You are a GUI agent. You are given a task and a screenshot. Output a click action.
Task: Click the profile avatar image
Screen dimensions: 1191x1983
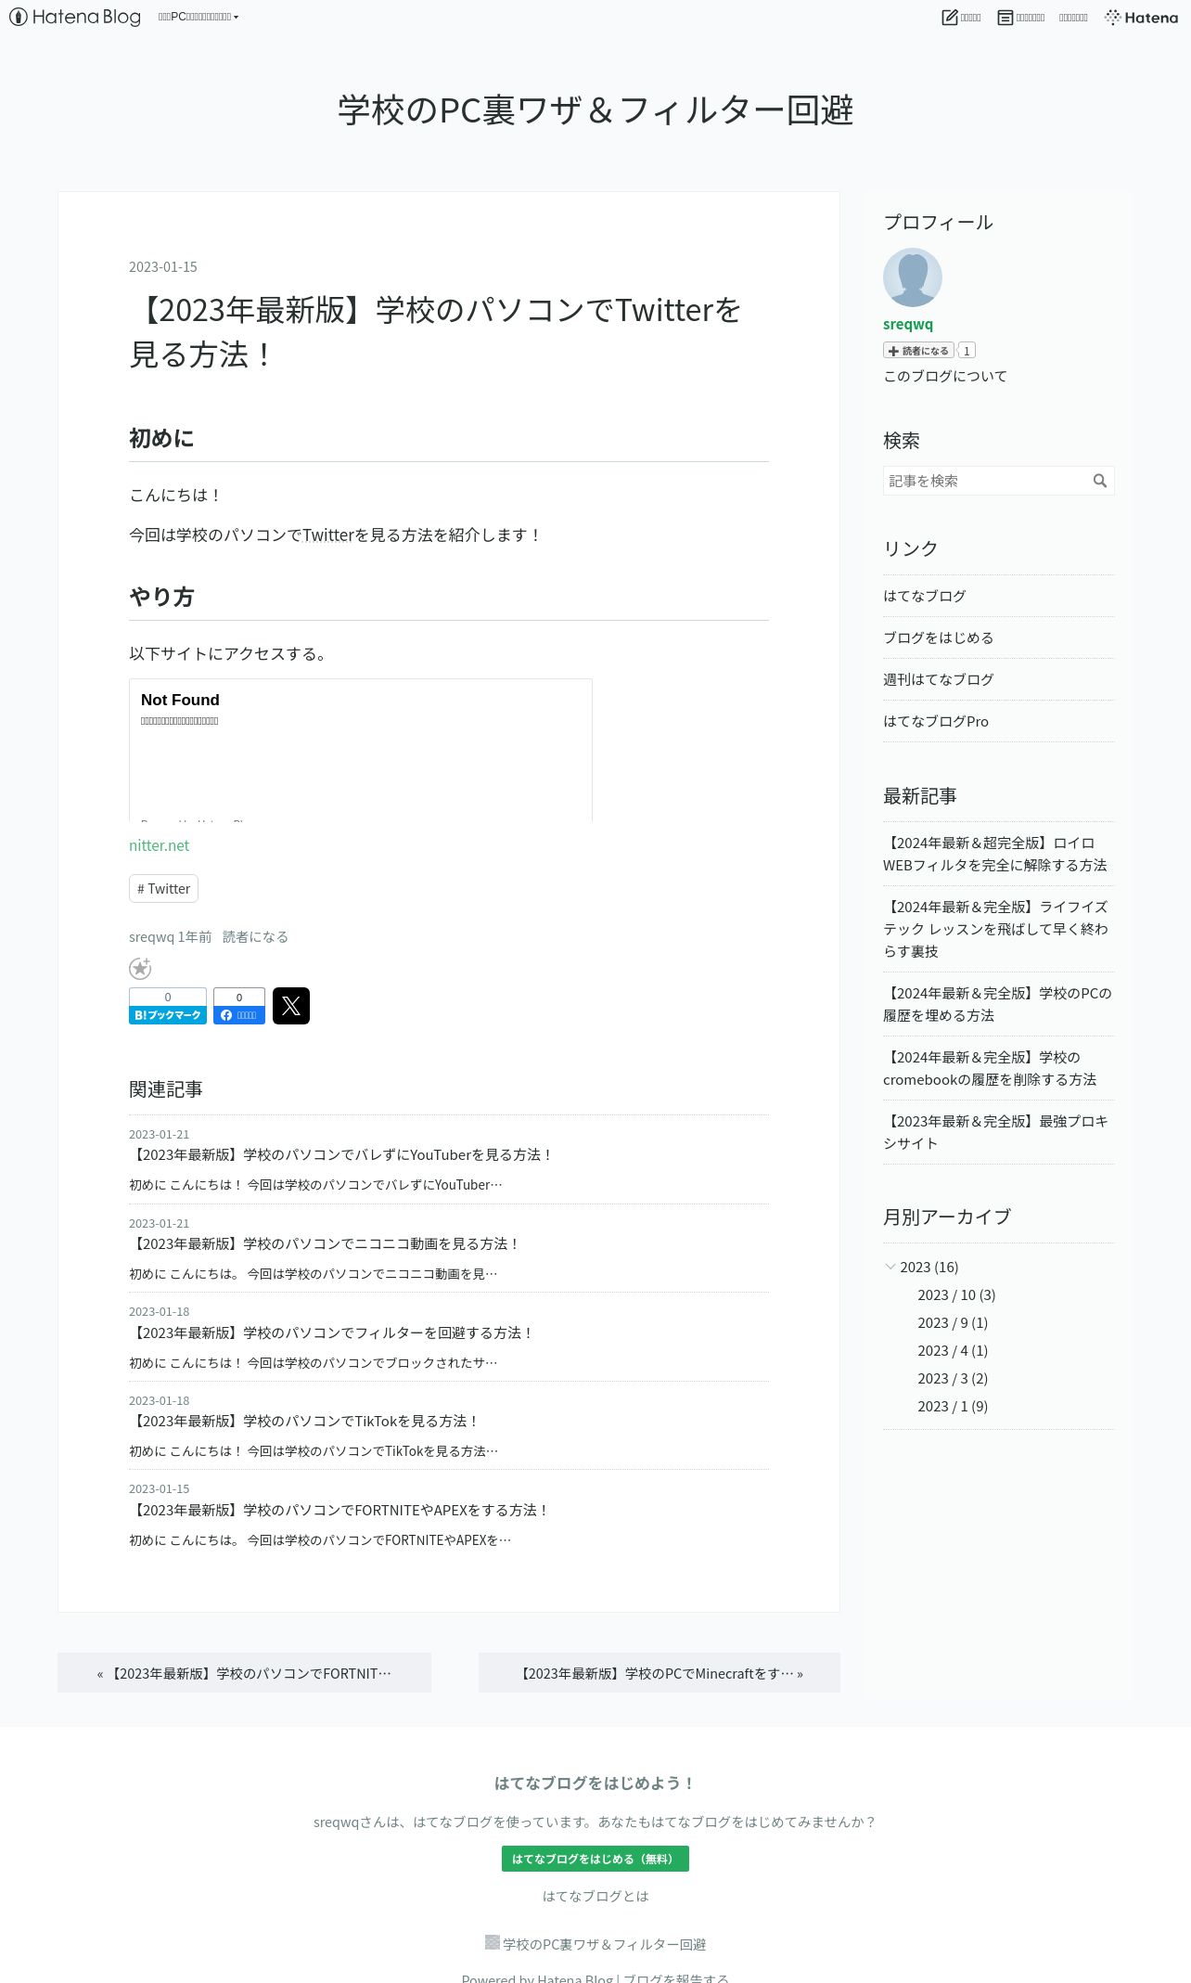[913, 277]
